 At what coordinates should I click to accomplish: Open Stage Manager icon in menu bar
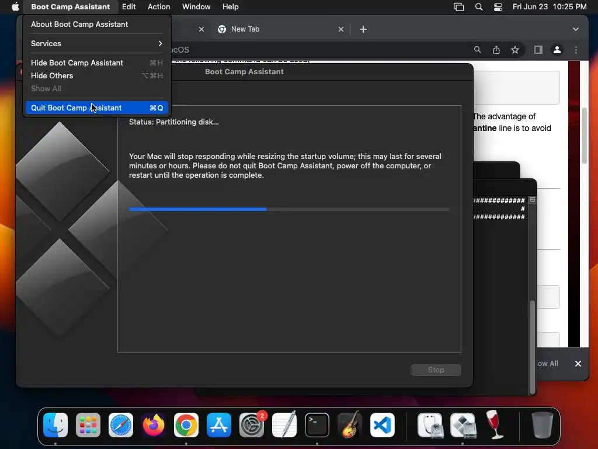tap(458, 7)
